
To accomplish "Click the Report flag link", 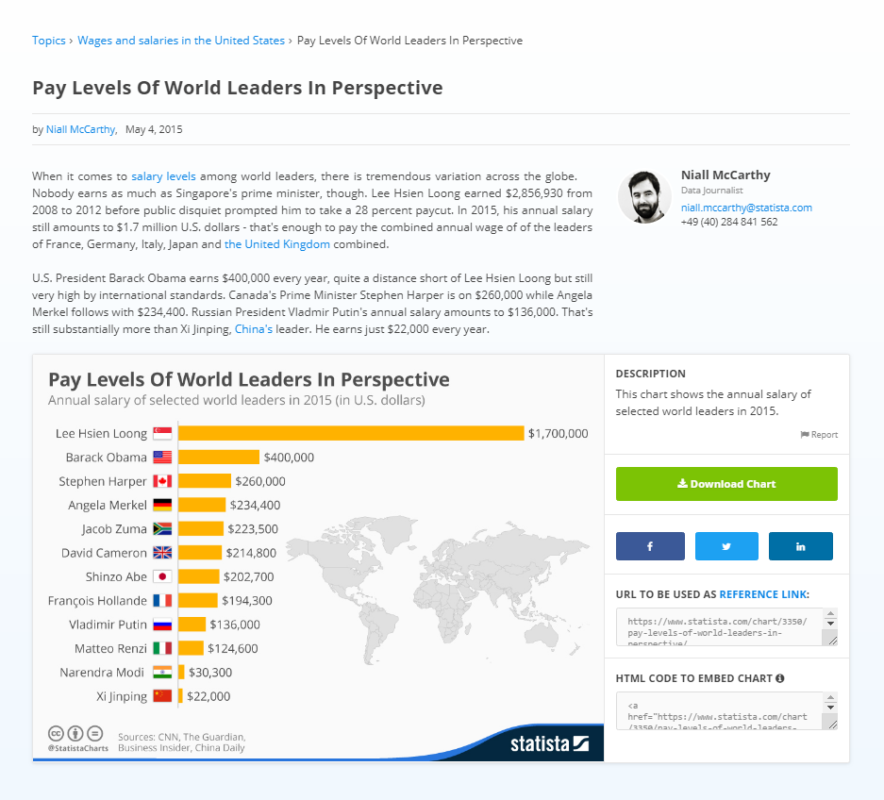I will pyautogui.click(x=819, y=435).
